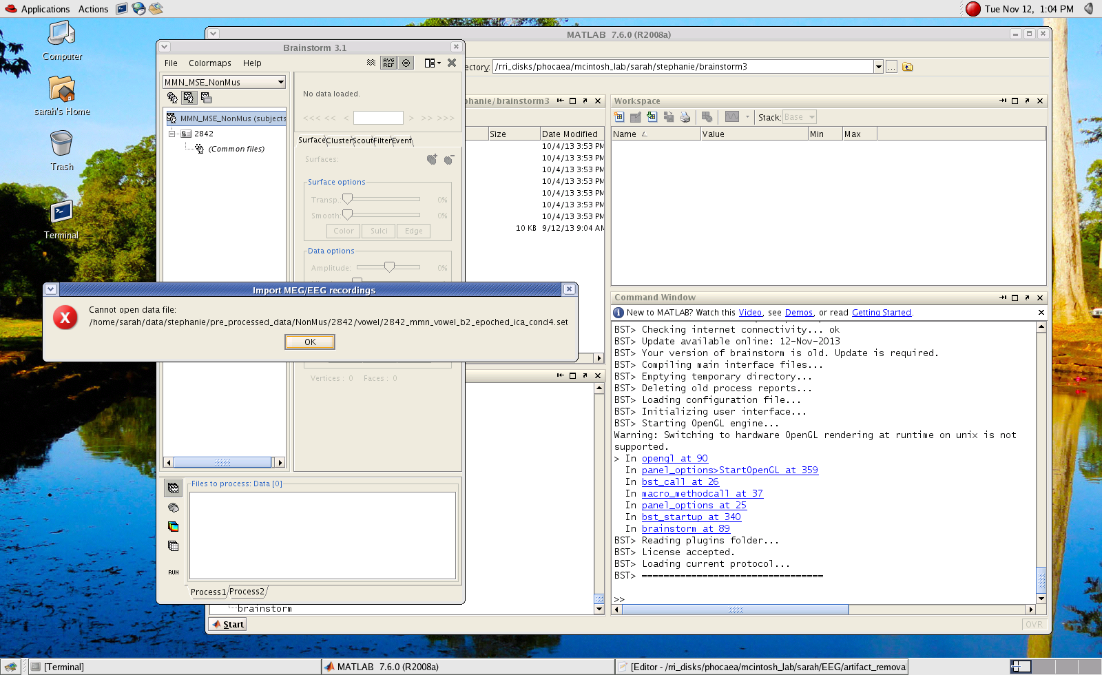Click the time value input field

coord(378,118)
